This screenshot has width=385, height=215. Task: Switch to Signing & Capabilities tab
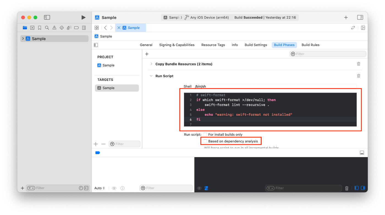[x=177, y=45]
